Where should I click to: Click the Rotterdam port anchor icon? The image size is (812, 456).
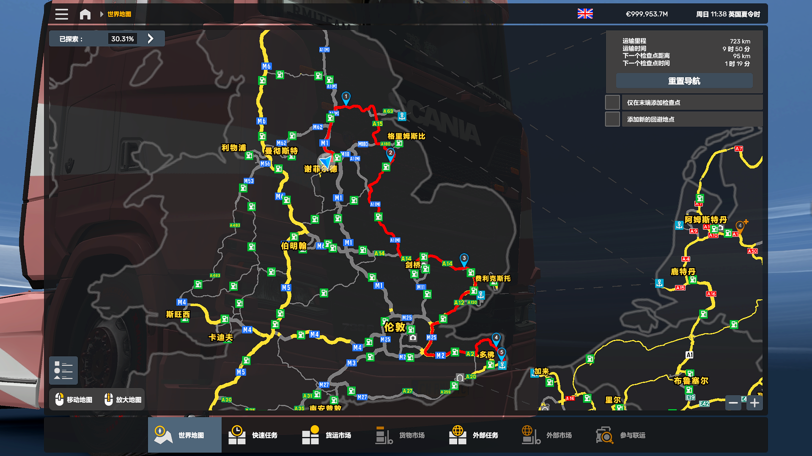(659, 283)
